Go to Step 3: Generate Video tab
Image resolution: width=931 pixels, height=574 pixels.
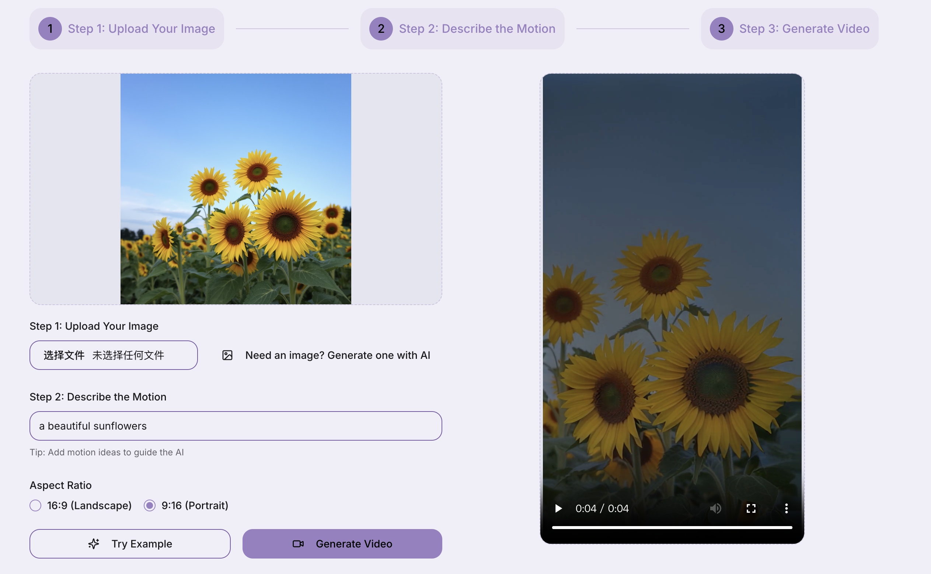point(804,29)
